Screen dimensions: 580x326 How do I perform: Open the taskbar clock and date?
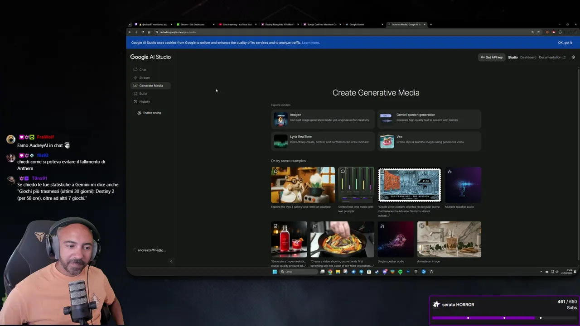click(567, 272)
